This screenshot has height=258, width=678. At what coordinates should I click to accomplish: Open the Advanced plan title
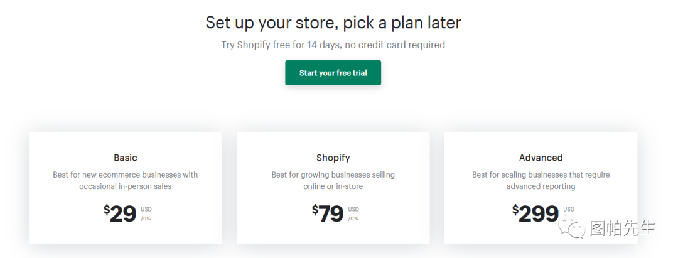point(541,158)
